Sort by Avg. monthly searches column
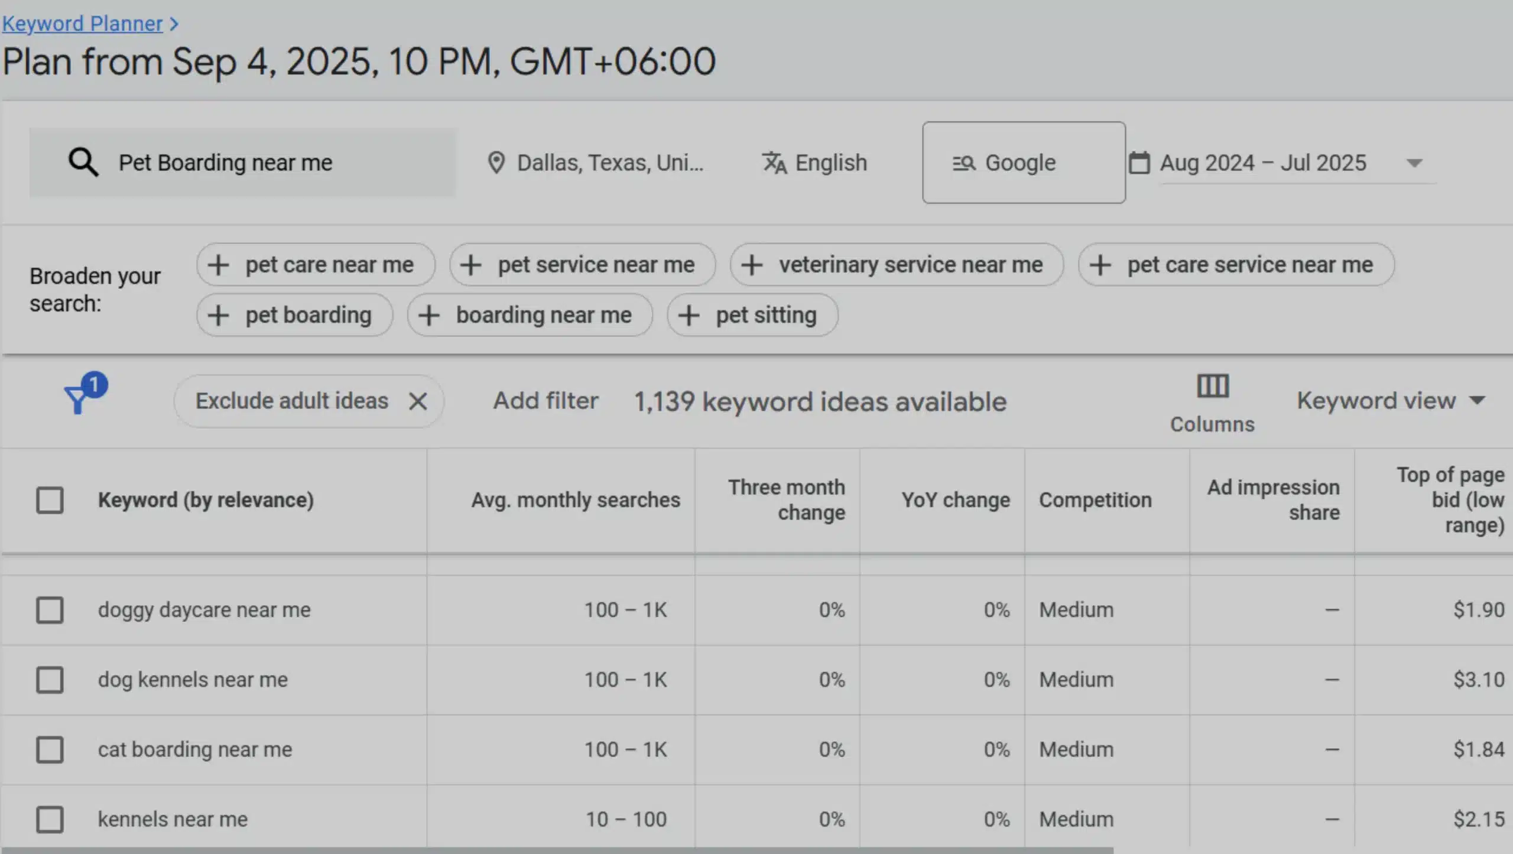 (575, 500)
